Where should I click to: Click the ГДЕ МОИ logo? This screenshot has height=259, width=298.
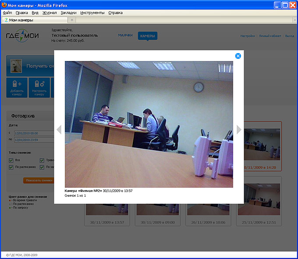pyautogui.click(x=22, y=36)
